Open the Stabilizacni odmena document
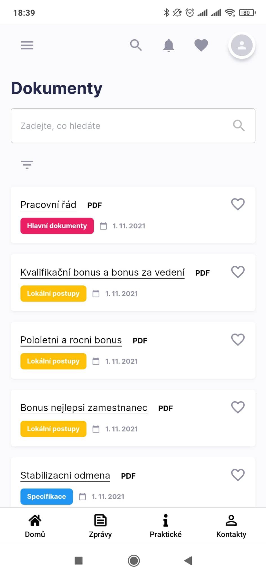The width and height of the screenshot is (266, 576). pyautogui.click(x=65, y=475)
